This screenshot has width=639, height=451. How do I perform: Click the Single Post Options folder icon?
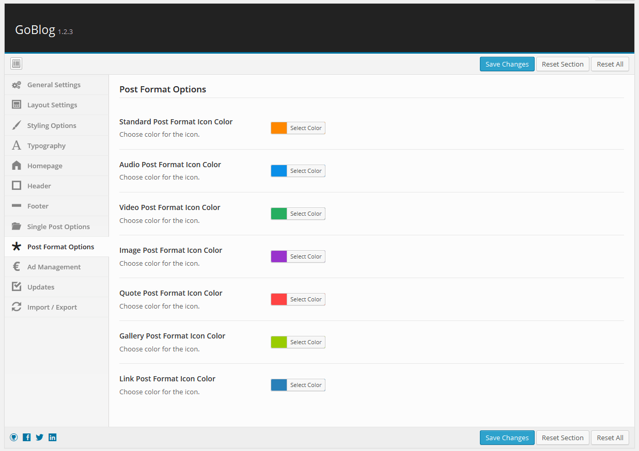pos(17,227)
